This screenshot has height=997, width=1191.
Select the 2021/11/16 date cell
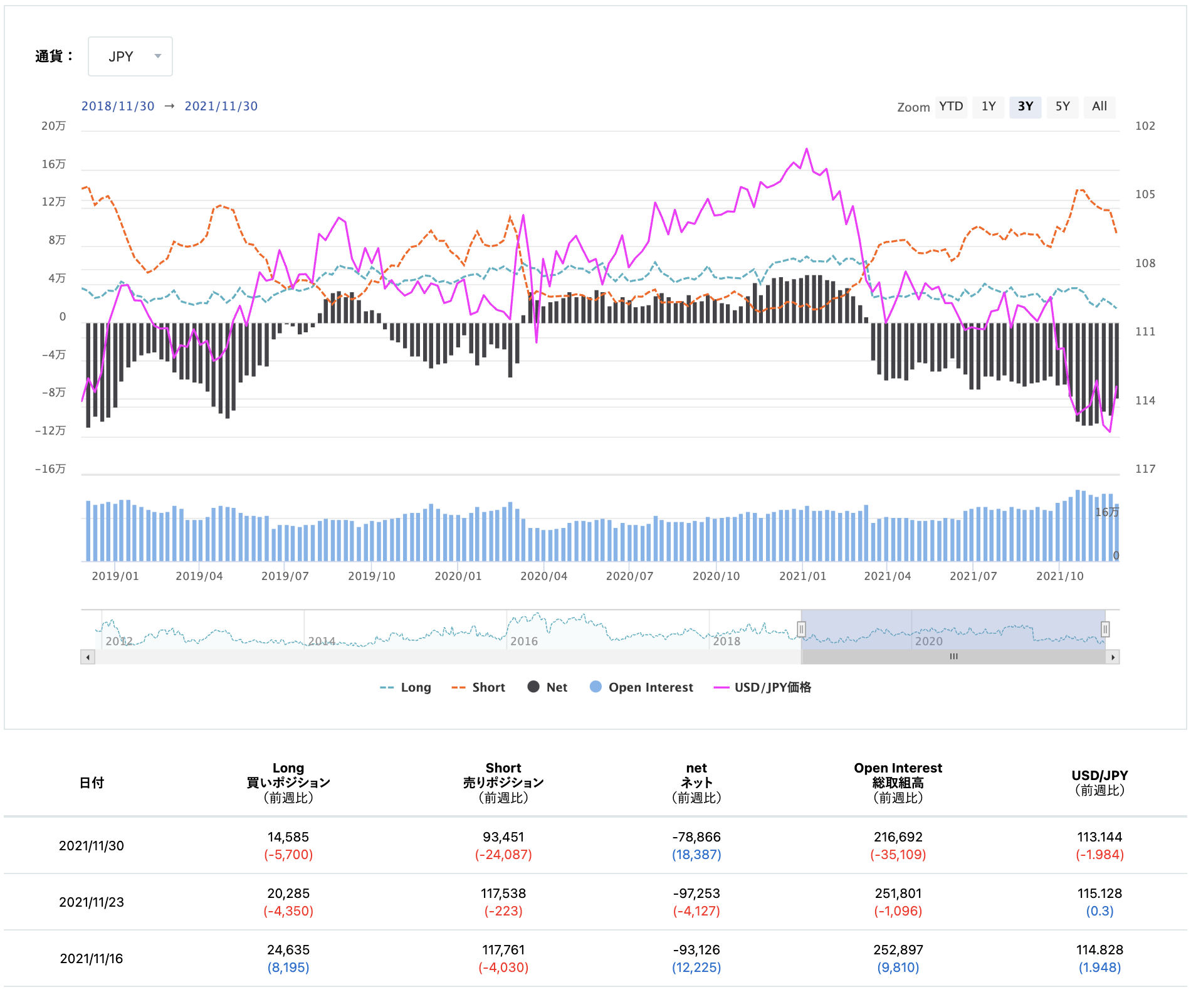pyautogui.click(x=92, y=959)
